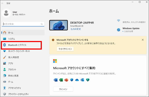Open 時刻と言語 settings

[x=23, y=76]
